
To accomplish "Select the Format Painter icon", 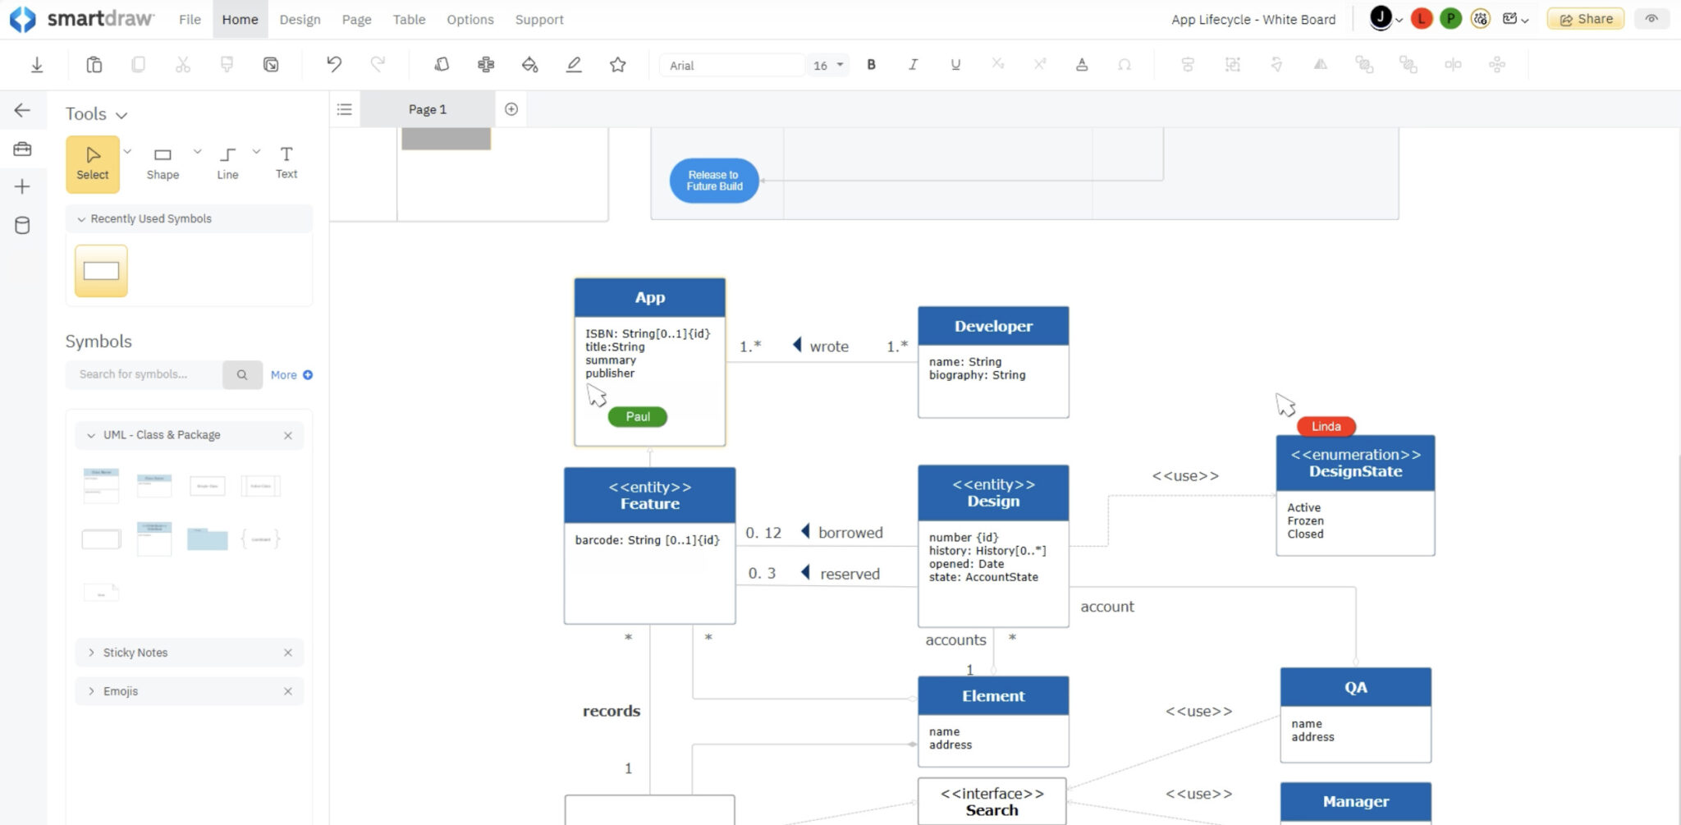I will click(227, 64).
